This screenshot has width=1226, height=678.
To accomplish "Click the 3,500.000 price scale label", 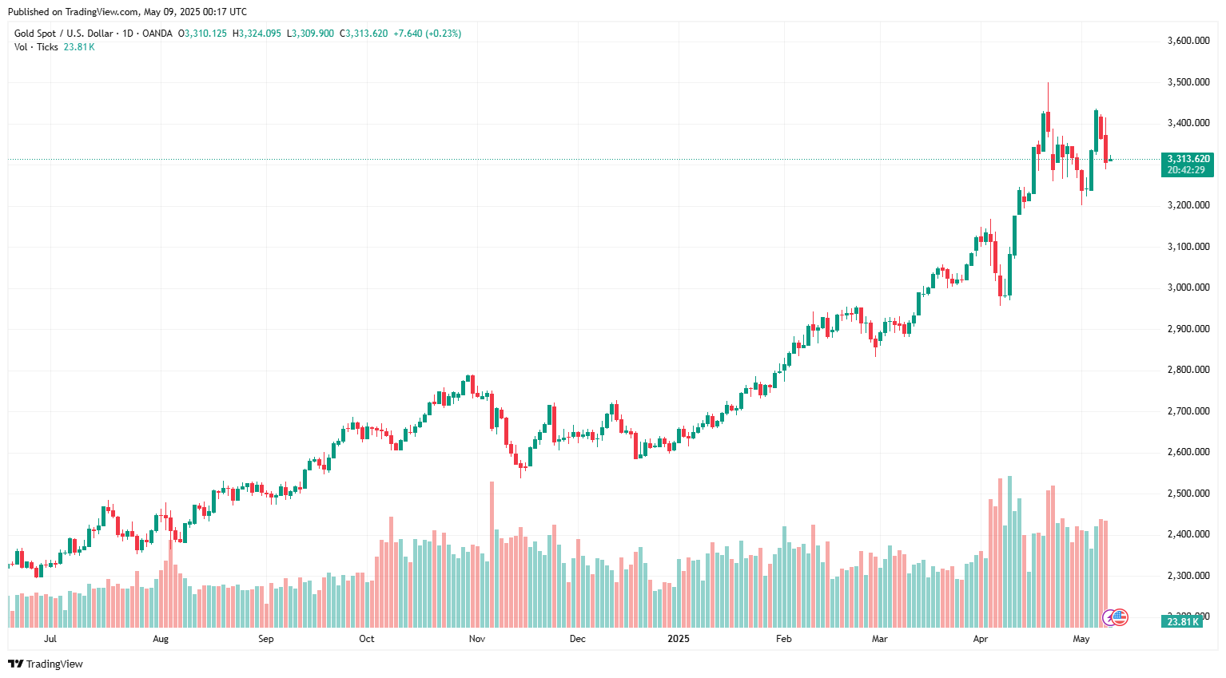I will coord(1188,82).
